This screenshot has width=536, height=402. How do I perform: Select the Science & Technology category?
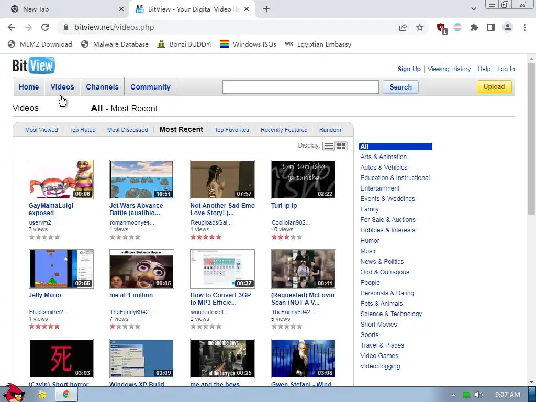(x=391, y=314)
